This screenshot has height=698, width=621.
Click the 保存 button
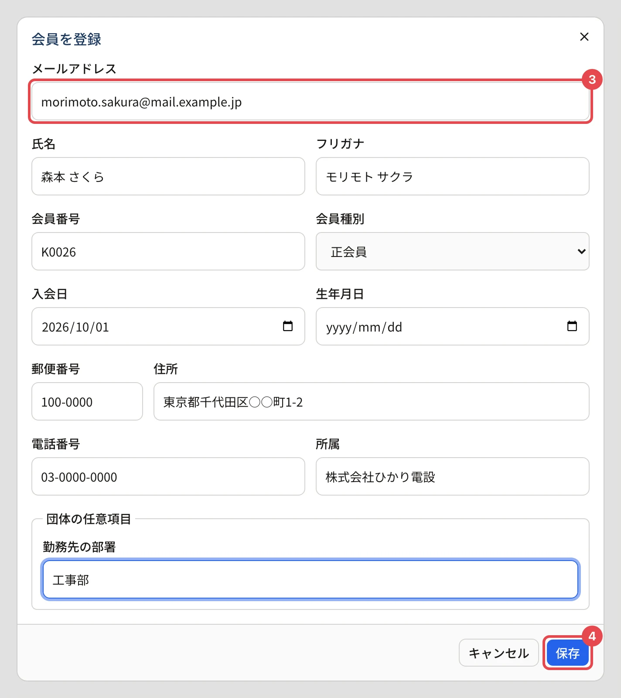coord(568,653)
